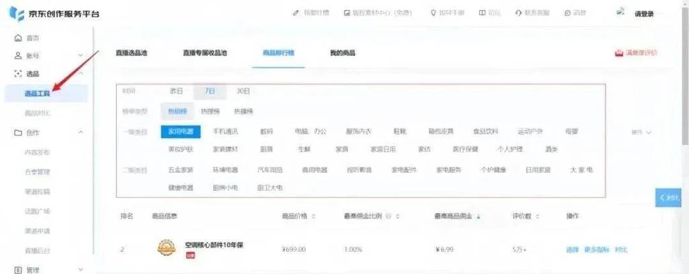Click the 请登录 login link
689x274 pixels.
pos(644,14)
